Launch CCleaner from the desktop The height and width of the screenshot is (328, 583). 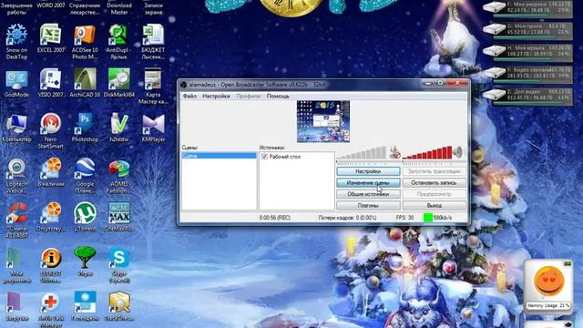coord(16,220)
